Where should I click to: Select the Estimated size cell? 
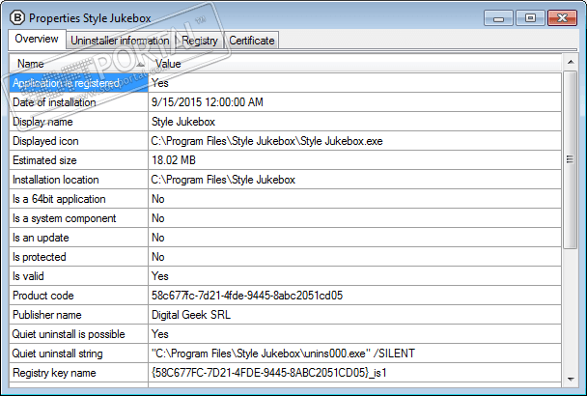tap(78, 160)
